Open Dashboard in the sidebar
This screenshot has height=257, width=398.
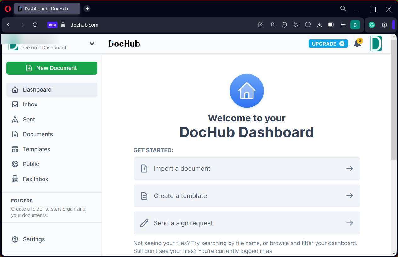click(x=52, y=90)
